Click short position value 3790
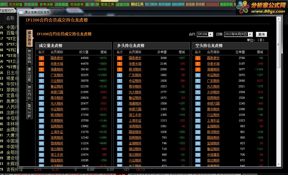The image size is (288, 175). [x=242, y=58]
